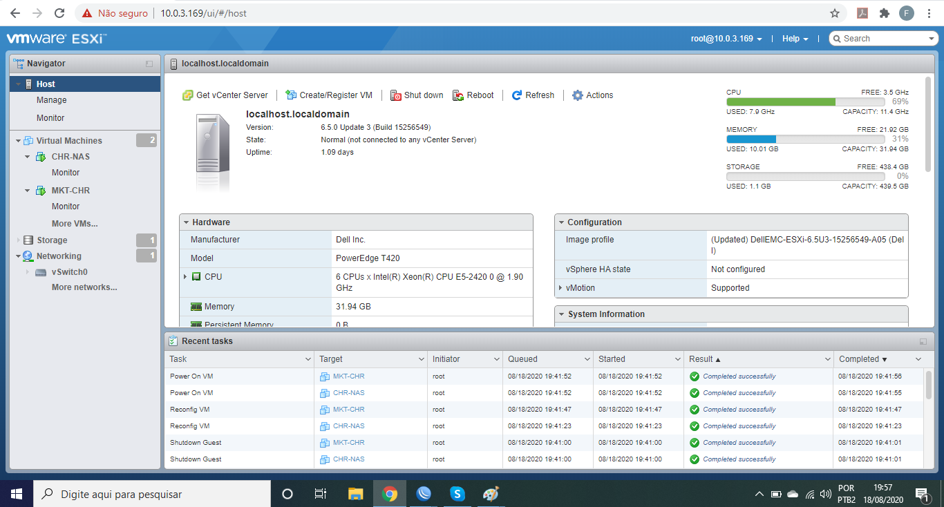Sort tasks by Result column
944x507 pixels.
tap(704, 359)
